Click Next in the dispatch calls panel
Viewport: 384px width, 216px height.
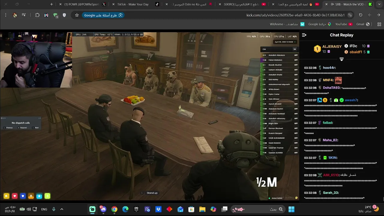[36, 127]
